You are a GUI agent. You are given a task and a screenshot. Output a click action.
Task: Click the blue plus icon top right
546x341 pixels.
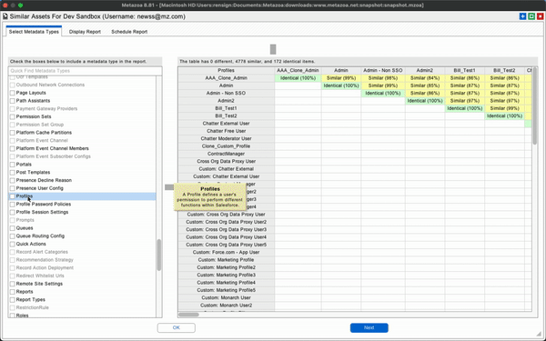click(x=522, y=16)
